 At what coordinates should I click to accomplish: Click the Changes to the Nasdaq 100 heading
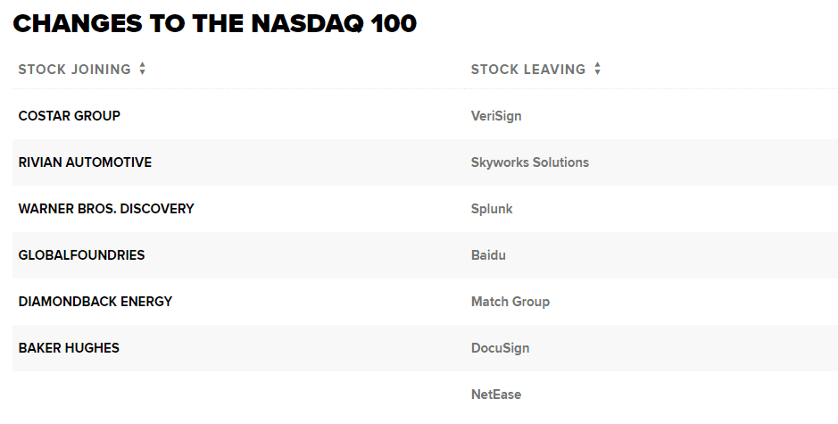point(214,24)
